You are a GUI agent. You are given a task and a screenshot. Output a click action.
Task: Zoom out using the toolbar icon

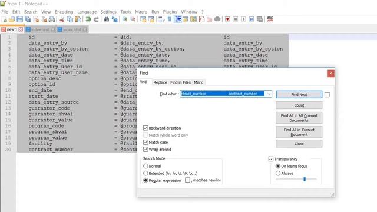pos(133,19)
